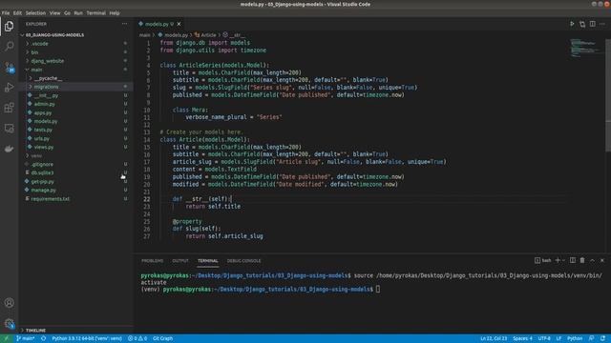Switch to the Output panel tab

pos(180,261)
